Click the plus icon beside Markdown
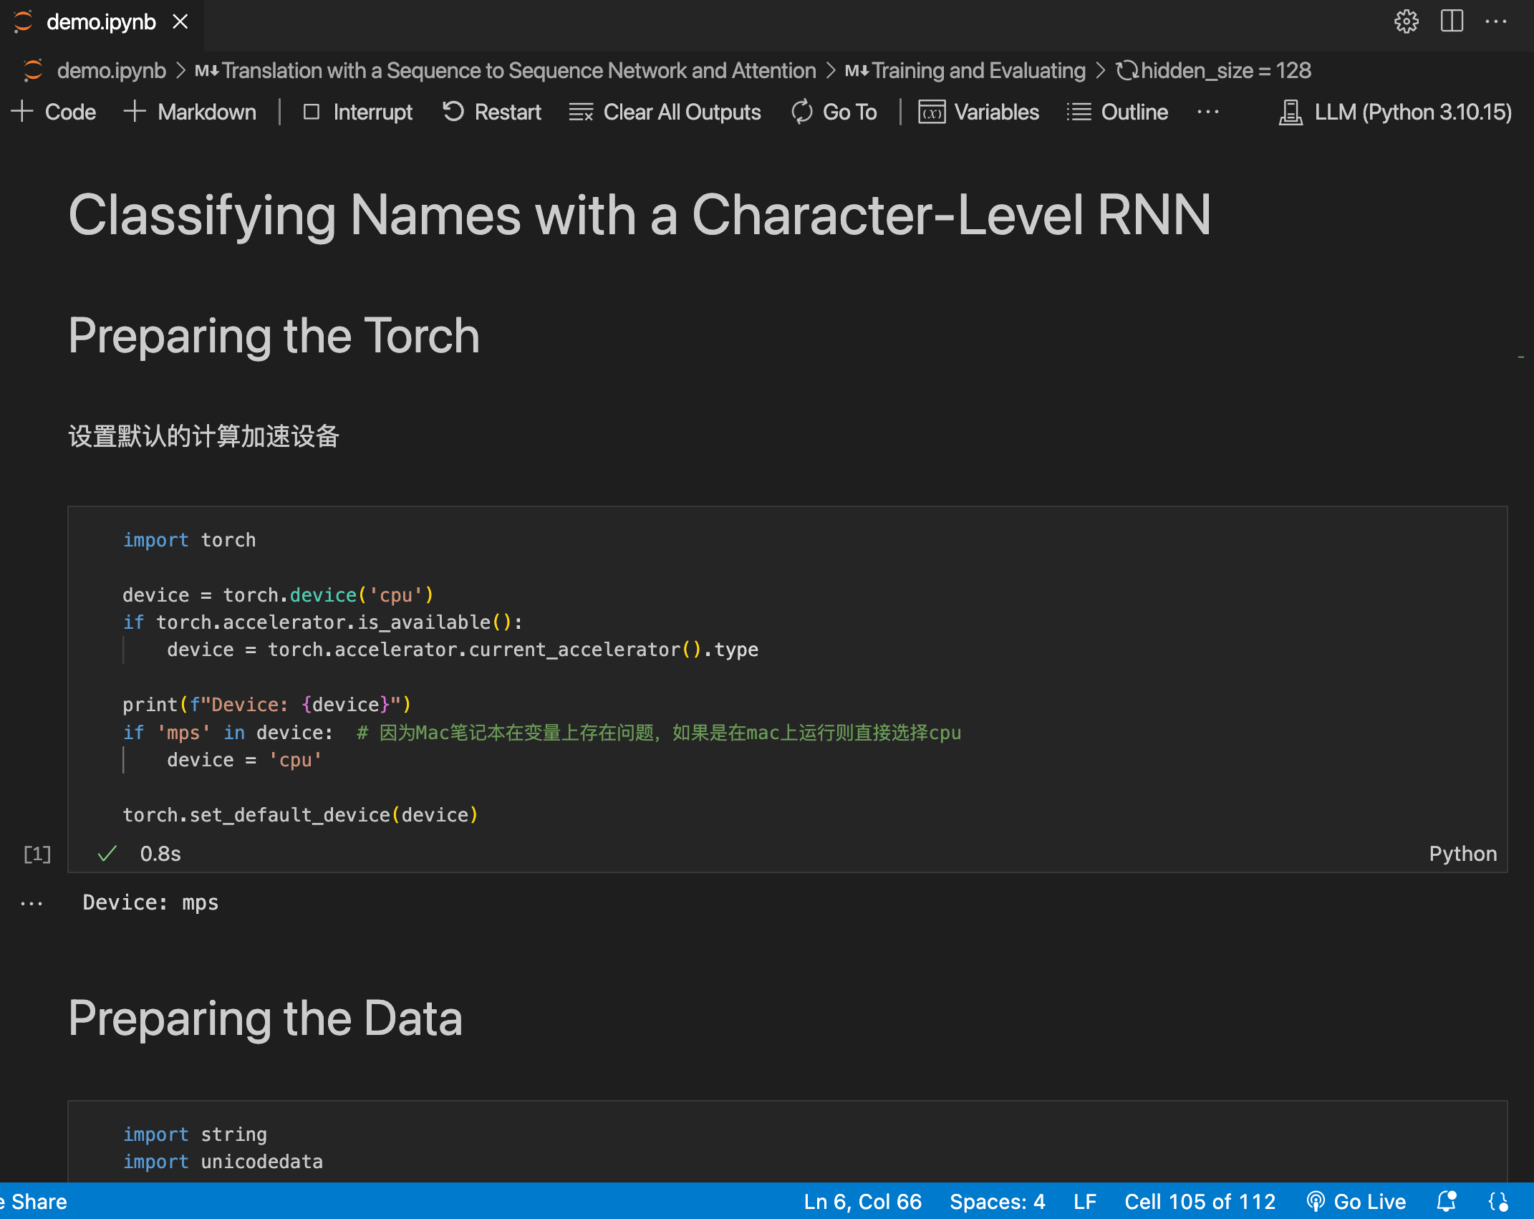The width and height of the screenshot is (1534, 1219). tap(135, 111)
